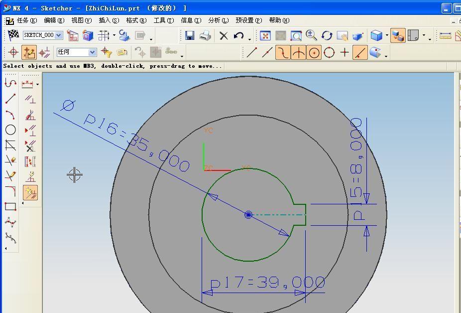The image size is (461, 313).
Task: Open the selection filter type dropdown
Action: [x=92, y=52]
